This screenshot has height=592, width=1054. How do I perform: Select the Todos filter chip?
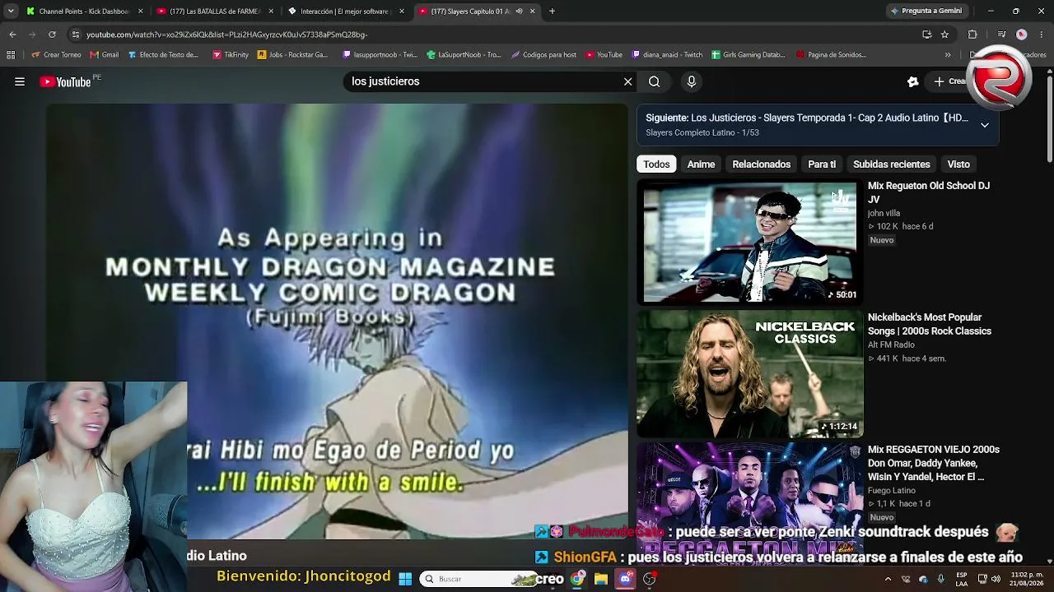coord(656,164)
